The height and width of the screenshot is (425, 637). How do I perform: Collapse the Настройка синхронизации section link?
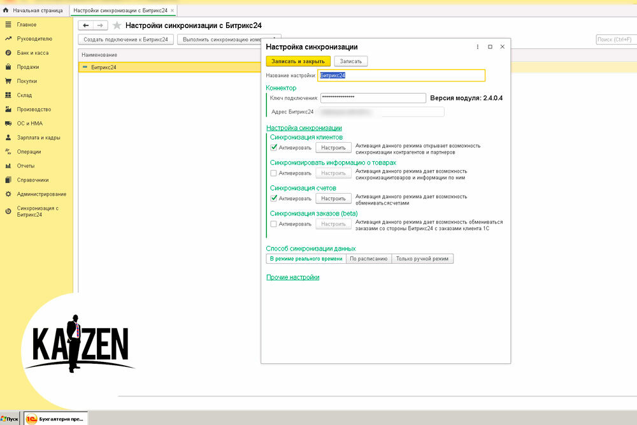pos(304,128)
